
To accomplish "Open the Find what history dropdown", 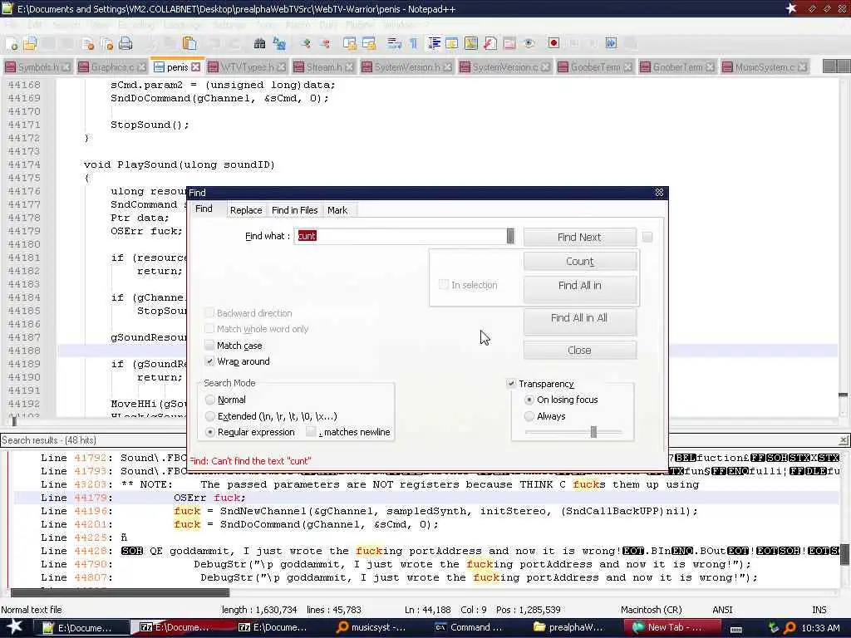I will pos(510,236).
